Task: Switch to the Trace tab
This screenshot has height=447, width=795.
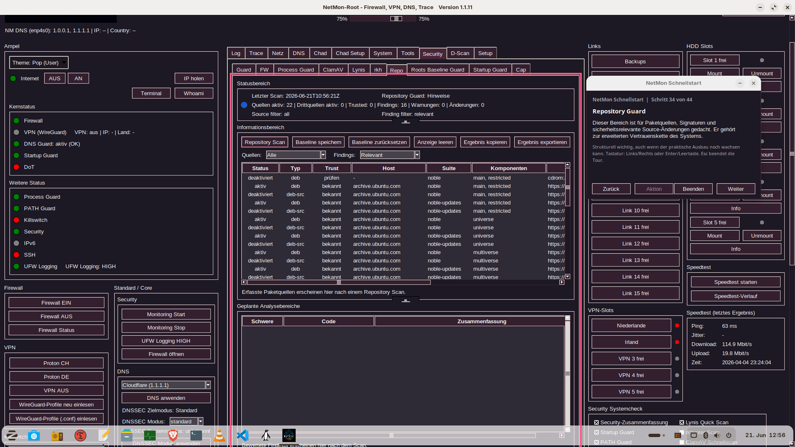Action: (256, 53)
